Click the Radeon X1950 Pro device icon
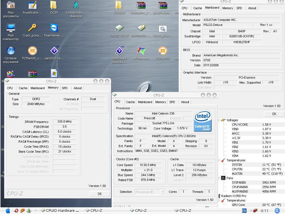Viewport: 285px width, 214px height. coord(219,196)
